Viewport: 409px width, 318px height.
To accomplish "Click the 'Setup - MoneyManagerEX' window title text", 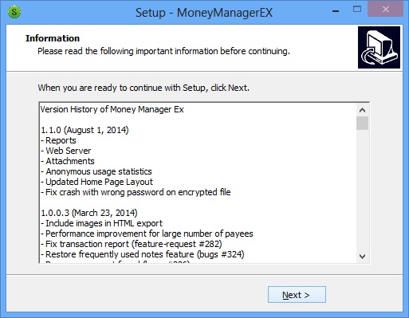I will coord(204,13).
